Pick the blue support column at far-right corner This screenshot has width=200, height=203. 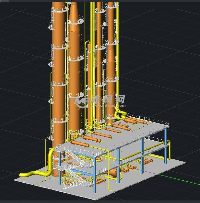pos(166,145)
